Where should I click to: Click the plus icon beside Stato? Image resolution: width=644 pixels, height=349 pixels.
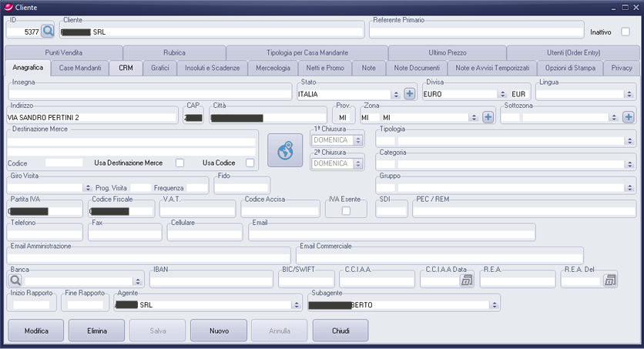[410, 94]
